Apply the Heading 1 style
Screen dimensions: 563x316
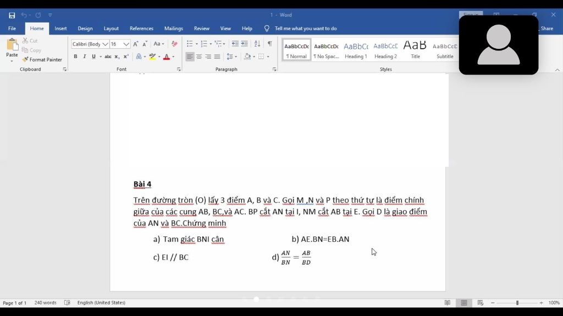(x=356, y=50)
